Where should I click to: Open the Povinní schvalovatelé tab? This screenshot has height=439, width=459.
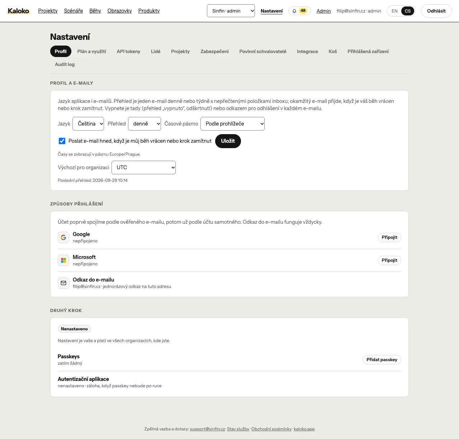click(263, 51)
